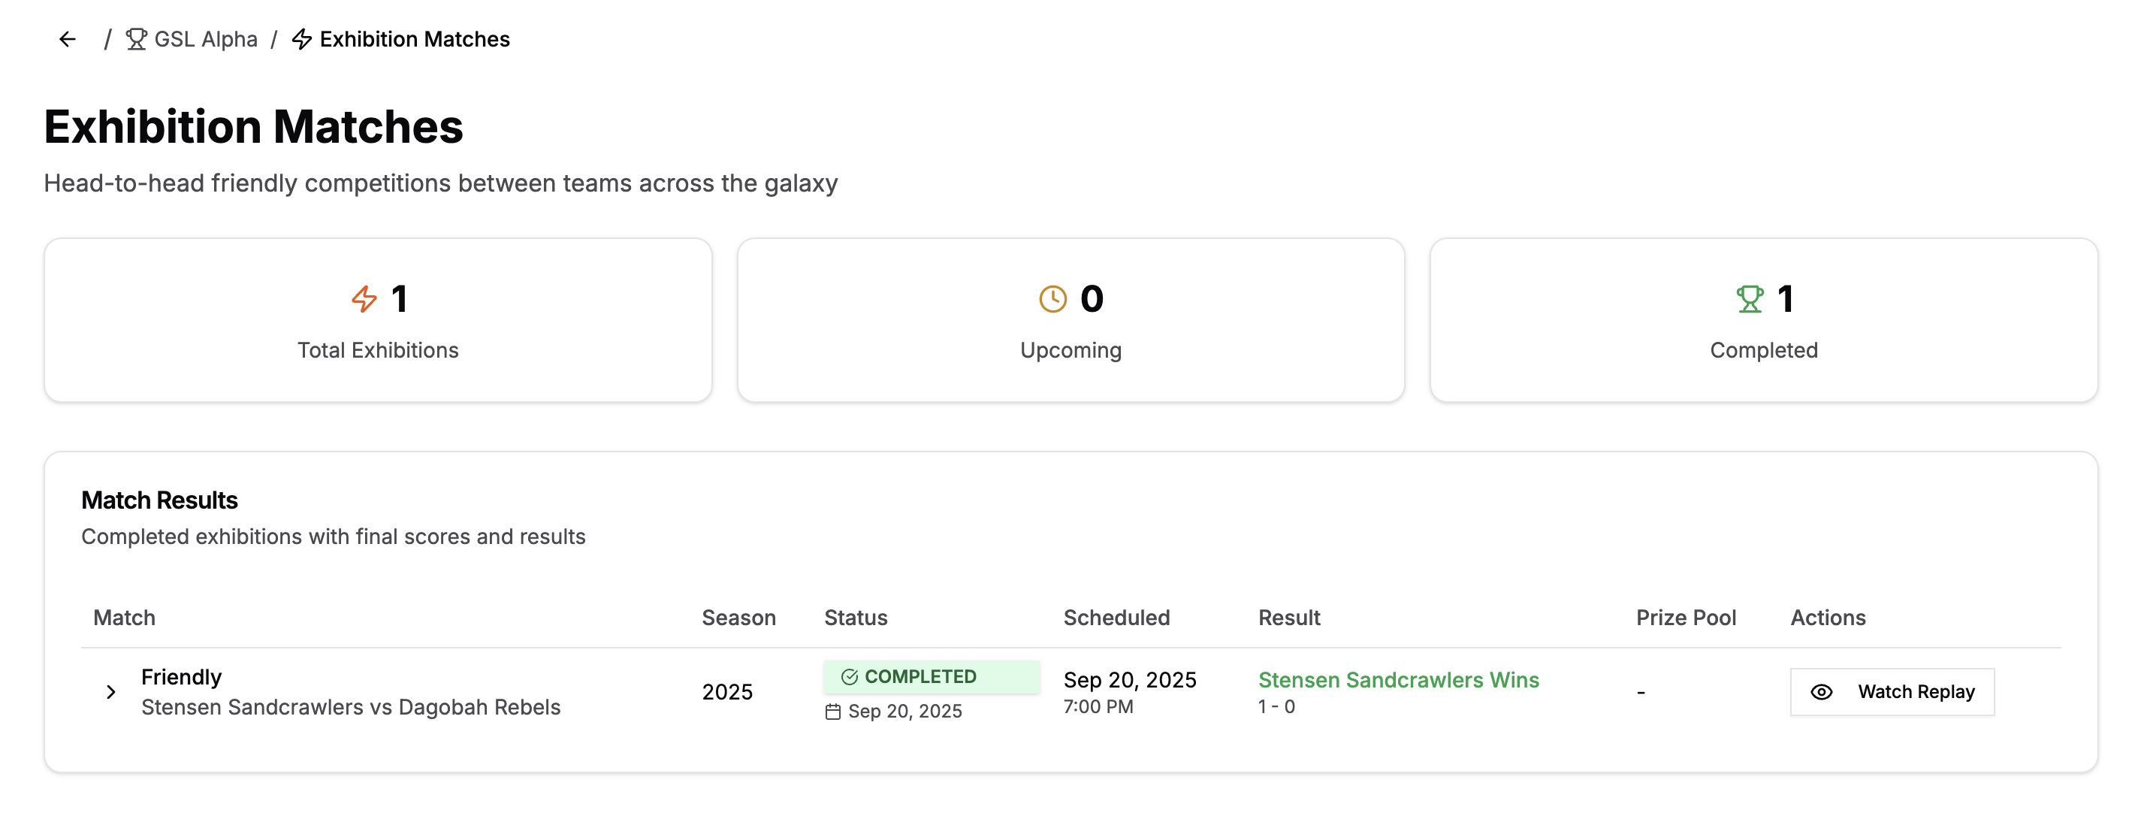Select the Upcoming stats card
The width and height of the screenshot is (2132, 816).
tap(1071, 320)
